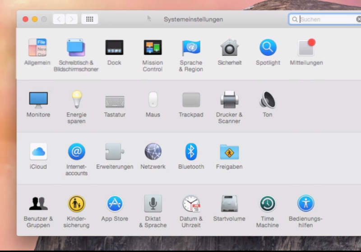
Task: Open iCloud preferences
Action: tap(38, 152)
